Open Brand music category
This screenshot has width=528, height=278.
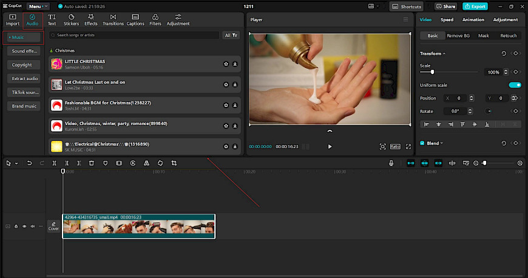[x=24, y=106]
